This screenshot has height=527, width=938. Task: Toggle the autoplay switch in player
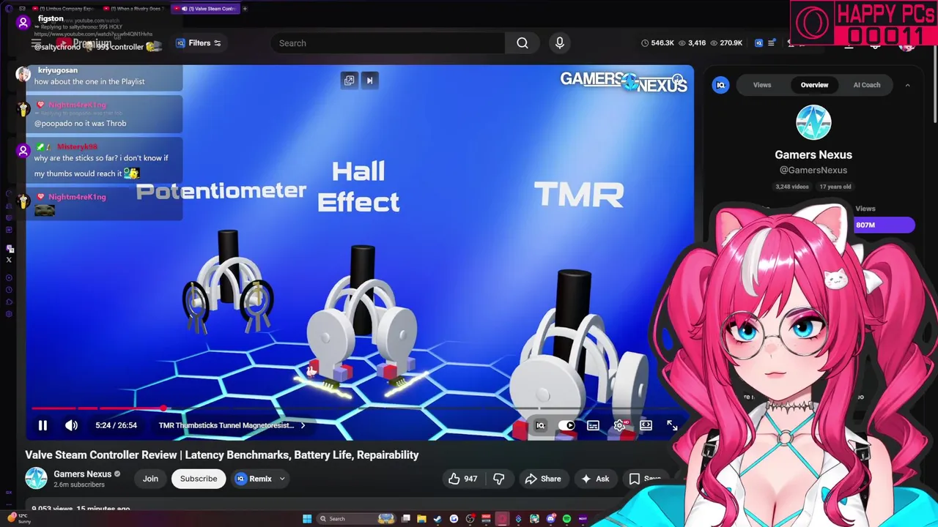tap(566, 425)
